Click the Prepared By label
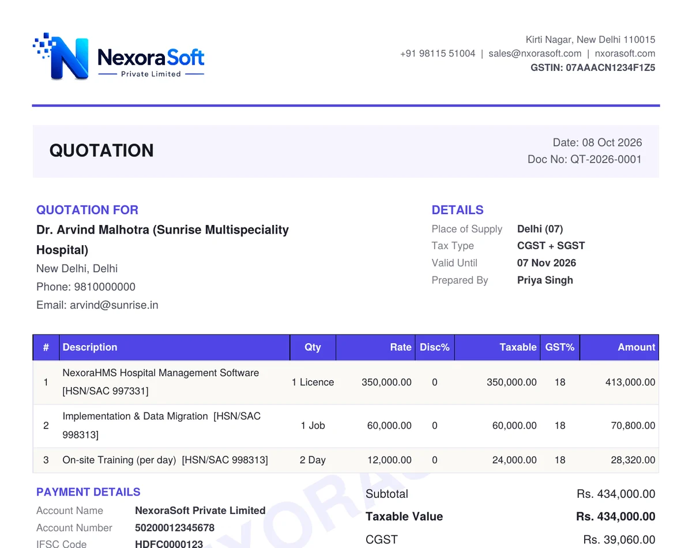Screen dimensions: 692x548 (460, 280)
